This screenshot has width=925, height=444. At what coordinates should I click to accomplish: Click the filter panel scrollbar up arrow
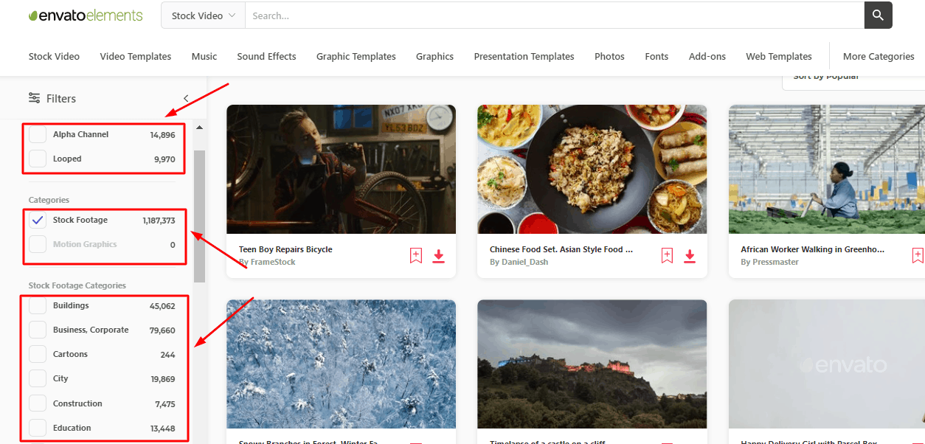(x=199, y=128)
